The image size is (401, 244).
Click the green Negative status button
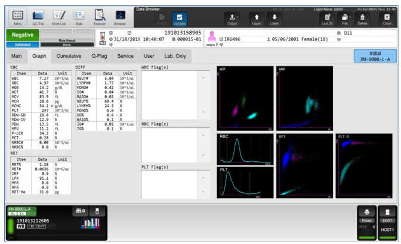23,35
